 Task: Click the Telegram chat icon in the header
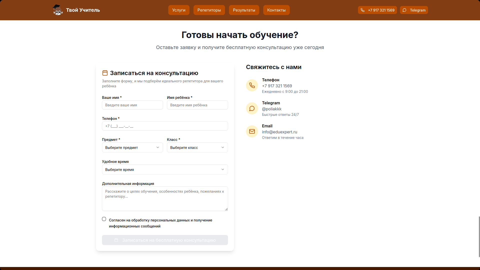click(404, 10)
